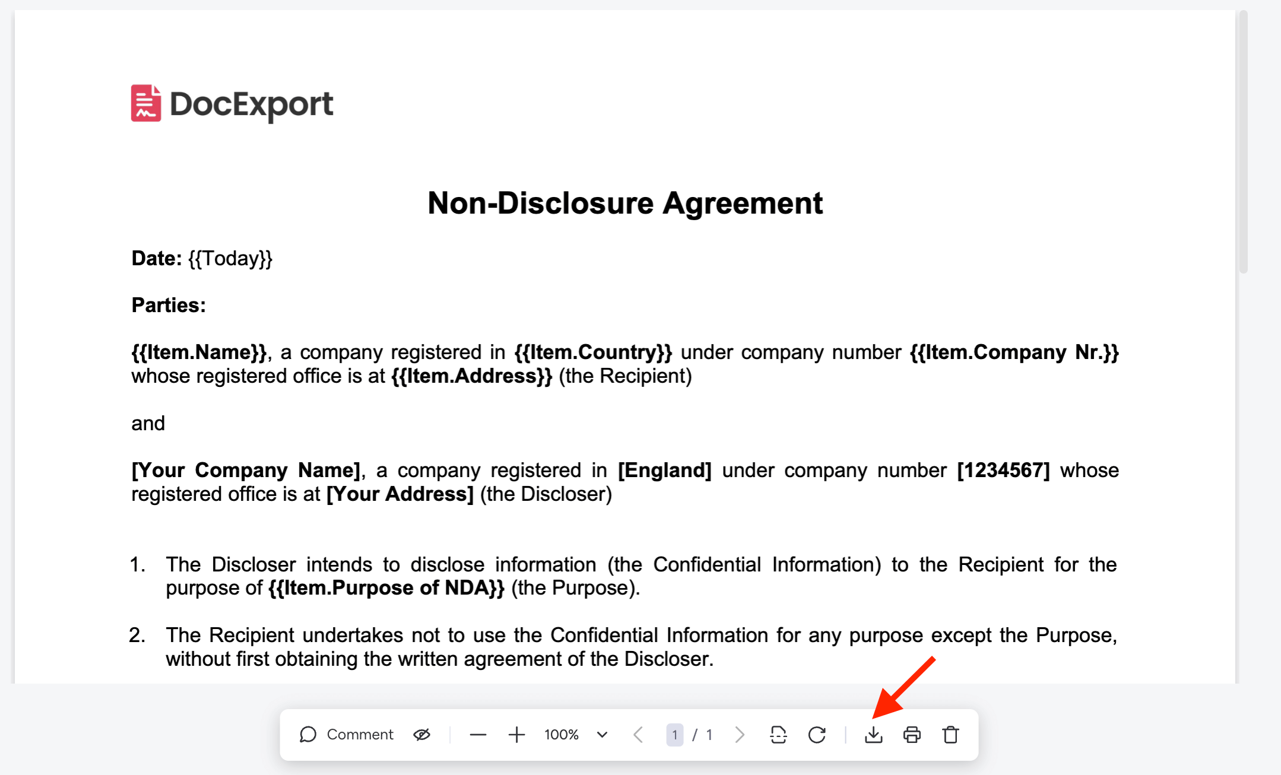The height and width of the screenshot is (775, 1281).
Task: Click the DocExport wordmark text
Action: coord(252,104)
